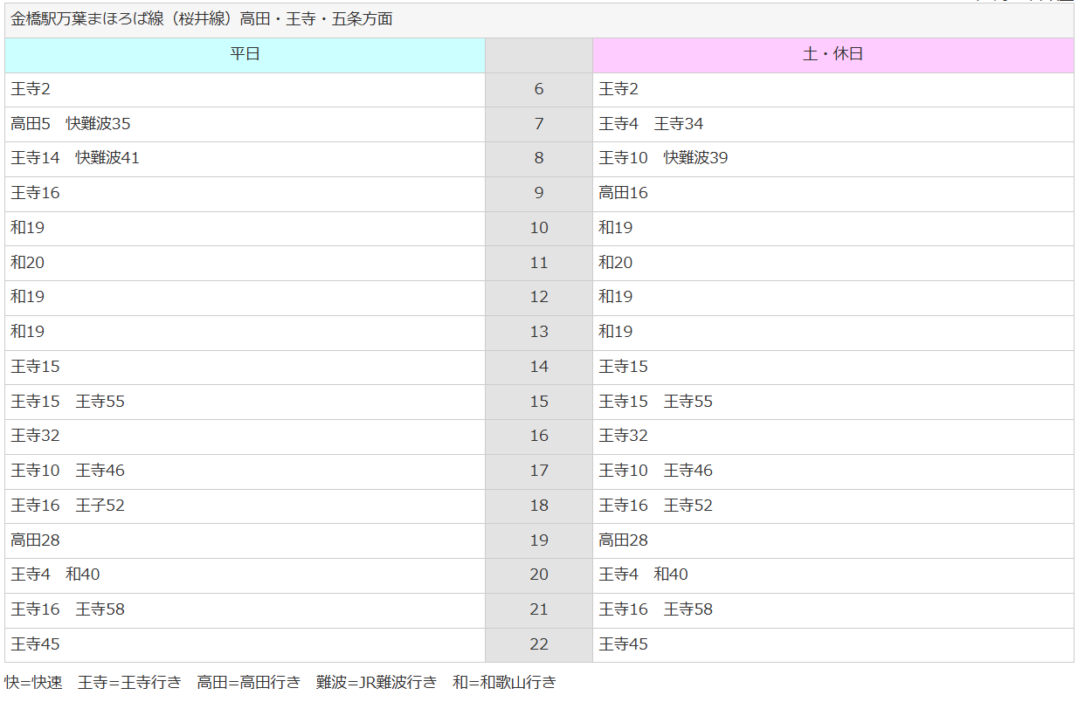The width and height of the screenshot is (1078, 702).
Task: Click the legend text 快=快速
Action: [33, 683]
